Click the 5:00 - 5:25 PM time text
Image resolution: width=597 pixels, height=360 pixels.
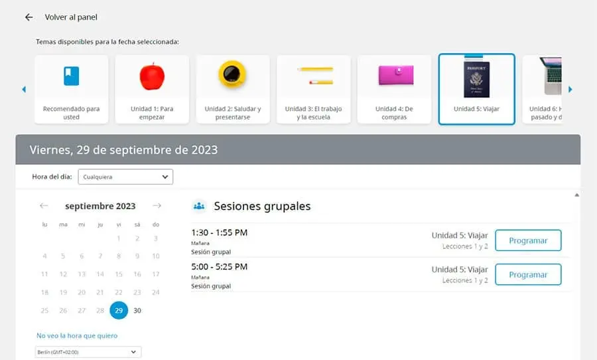pyautogui.click(x=220, y=266)
